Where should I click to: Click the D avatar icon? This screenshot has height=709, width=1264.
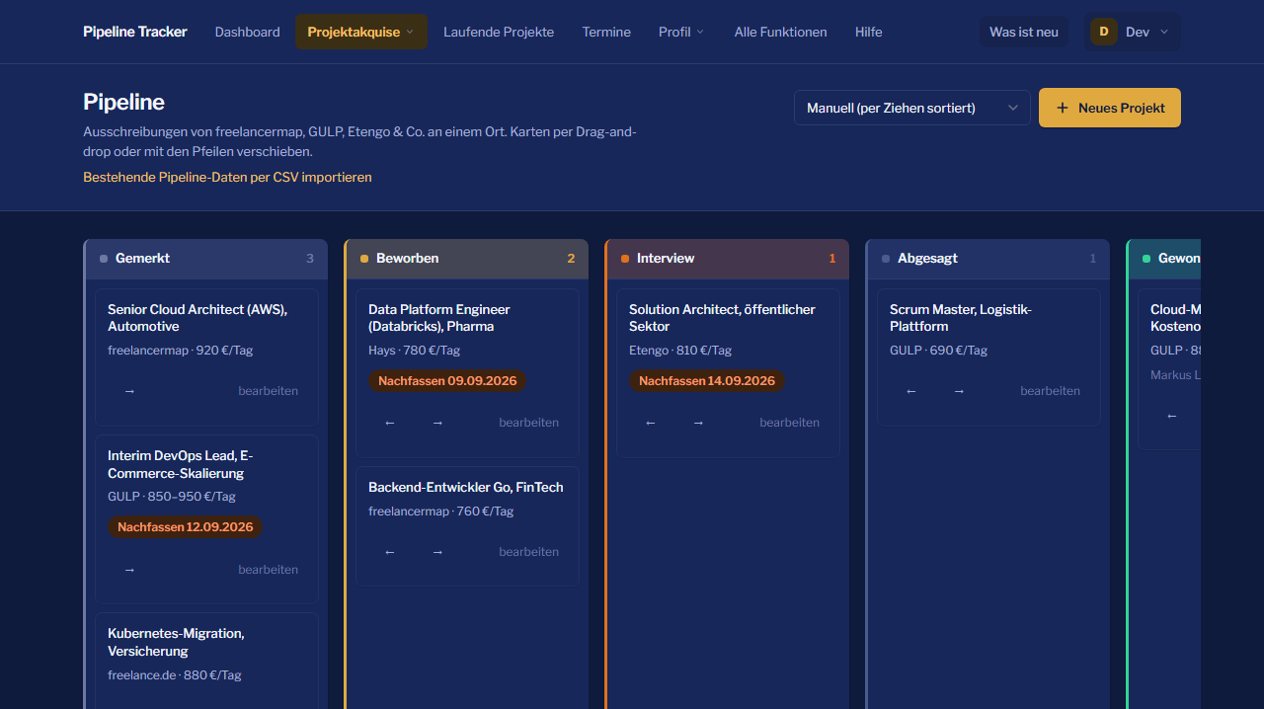(x=1104, y=32)
